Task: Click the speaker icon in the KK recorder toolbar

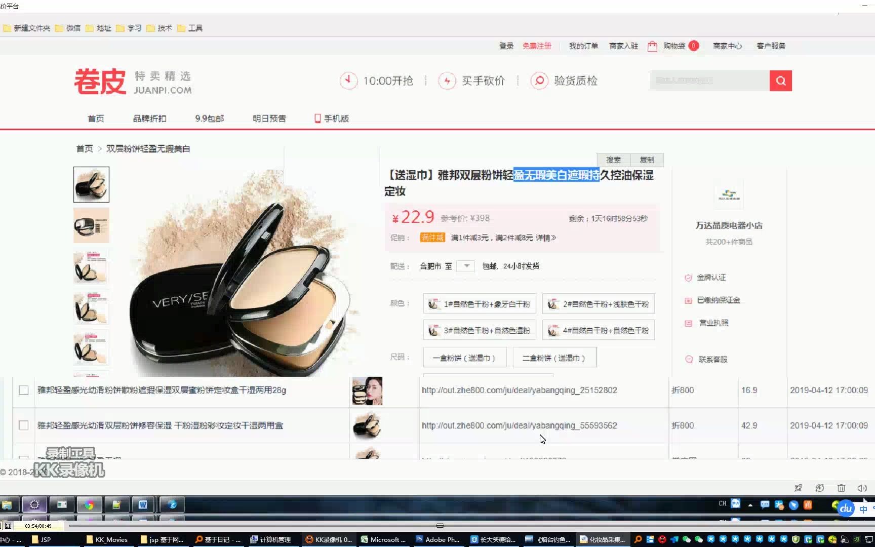Action: point(862,488)
